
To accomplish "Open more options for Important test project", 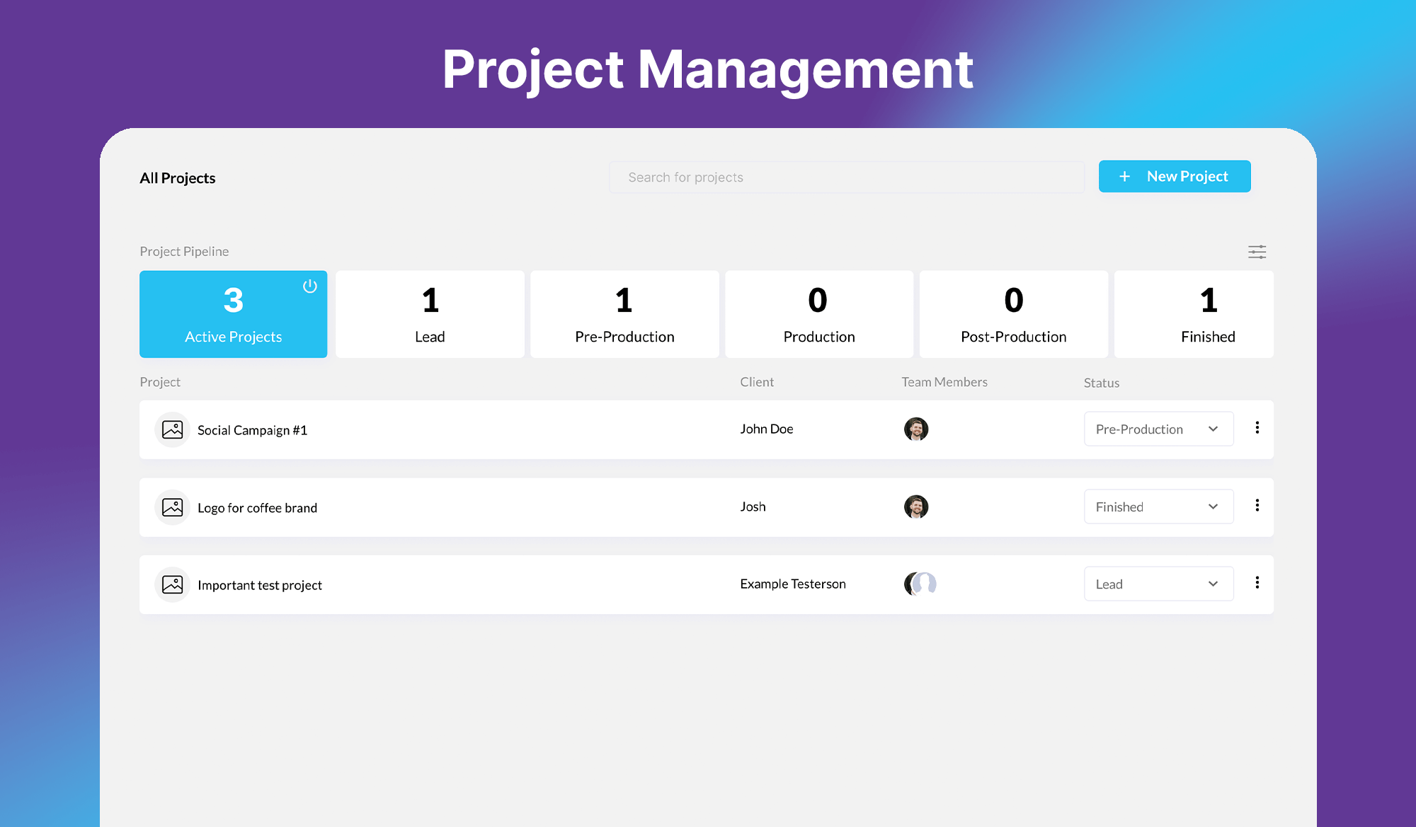I will pos(1257,583).
